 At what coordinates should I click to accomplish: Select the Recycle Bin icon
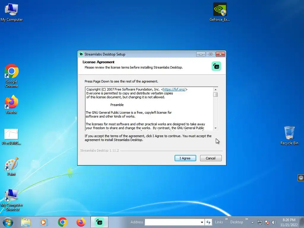[289, 135]
